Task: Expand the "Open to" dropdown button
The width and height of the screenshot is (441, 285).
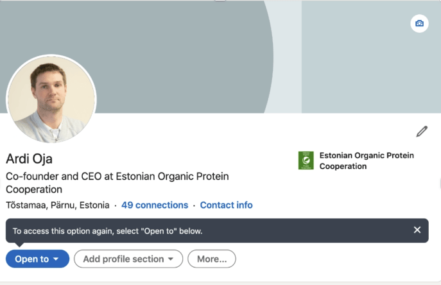Action: [x=37, y=259]
